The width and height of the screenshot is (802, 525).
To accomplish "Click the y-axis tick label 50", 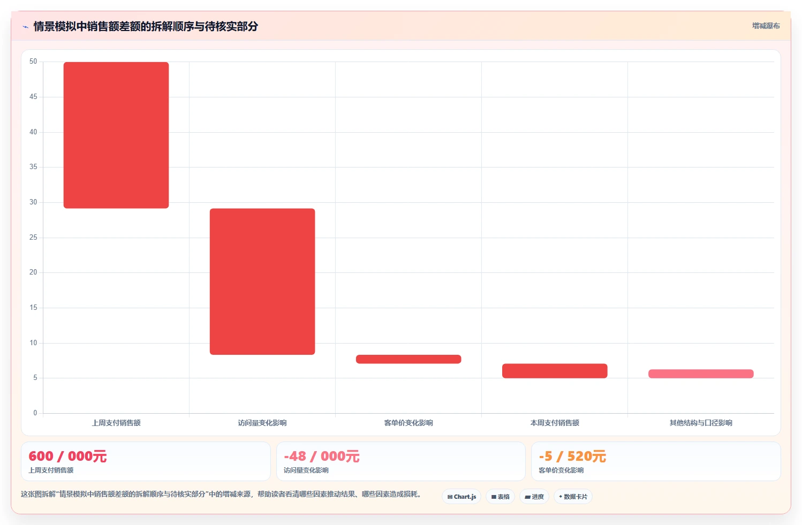I will coord(33,62).
